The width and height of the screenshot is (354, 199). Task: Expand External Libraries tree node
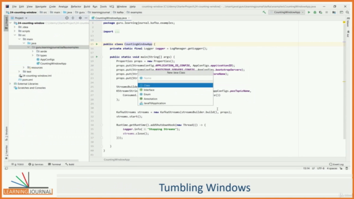pos(10,84)
